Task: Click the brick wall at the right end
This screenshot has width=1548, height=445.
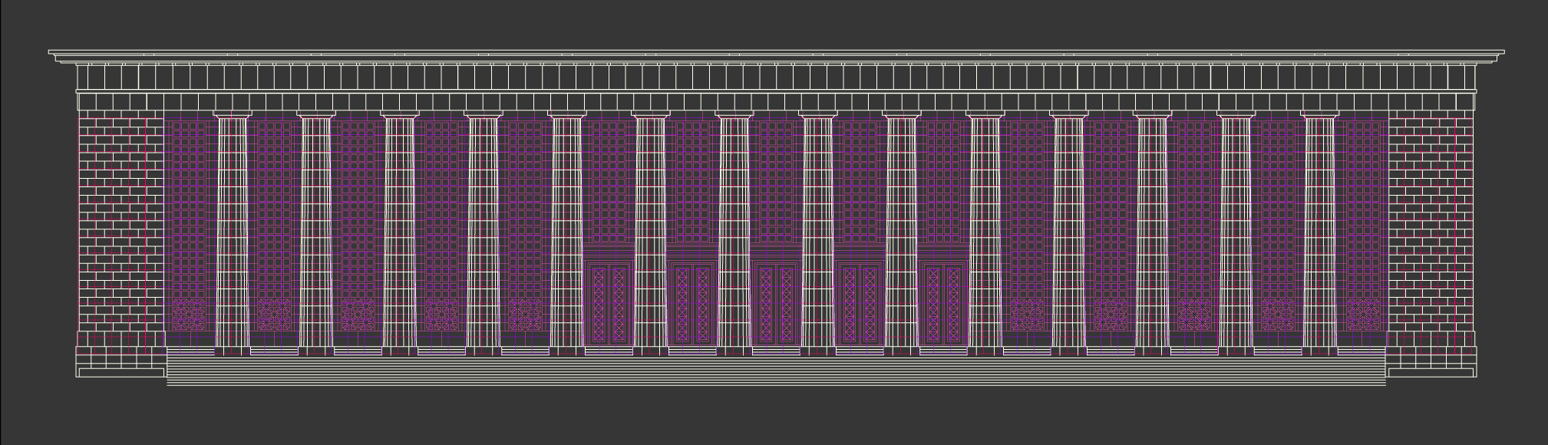Action: [x=1430, y=221]
